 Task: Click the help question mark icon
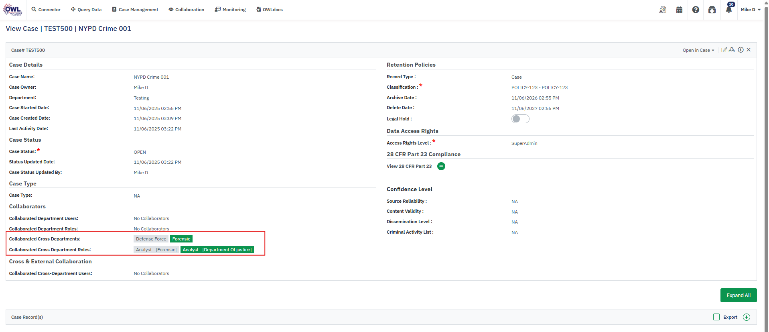click(696, 10)
